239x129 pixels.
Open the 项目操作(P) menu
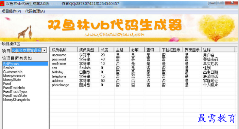[x=11, y=11]
